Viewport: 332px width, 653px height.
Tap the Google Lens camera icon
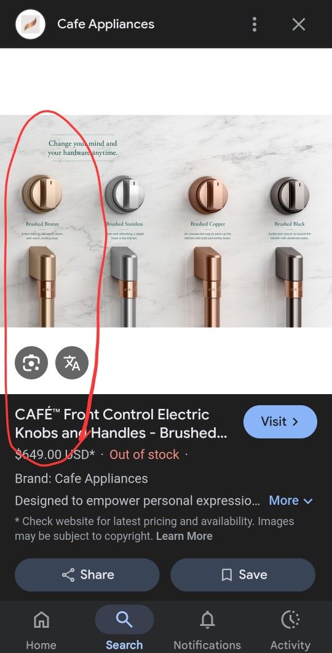click(31, 363)
